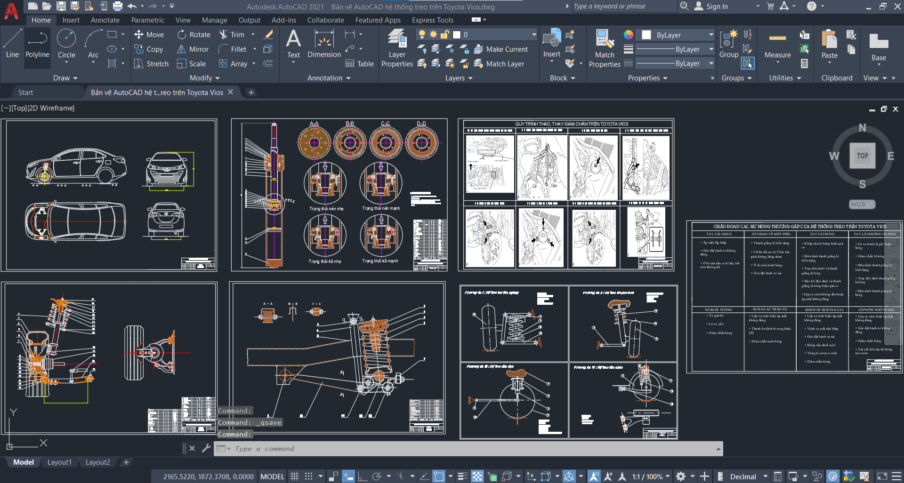Click the Erase tool icon
The width and height of the screenshot is (904, 483).
pos(268,34)
